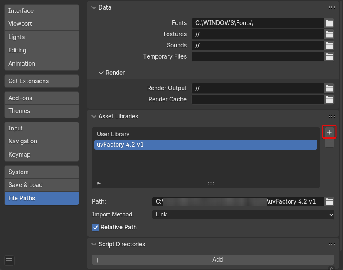Open the Import Method dropdown
Screen dimensions: 343x270
click(243, 214)
